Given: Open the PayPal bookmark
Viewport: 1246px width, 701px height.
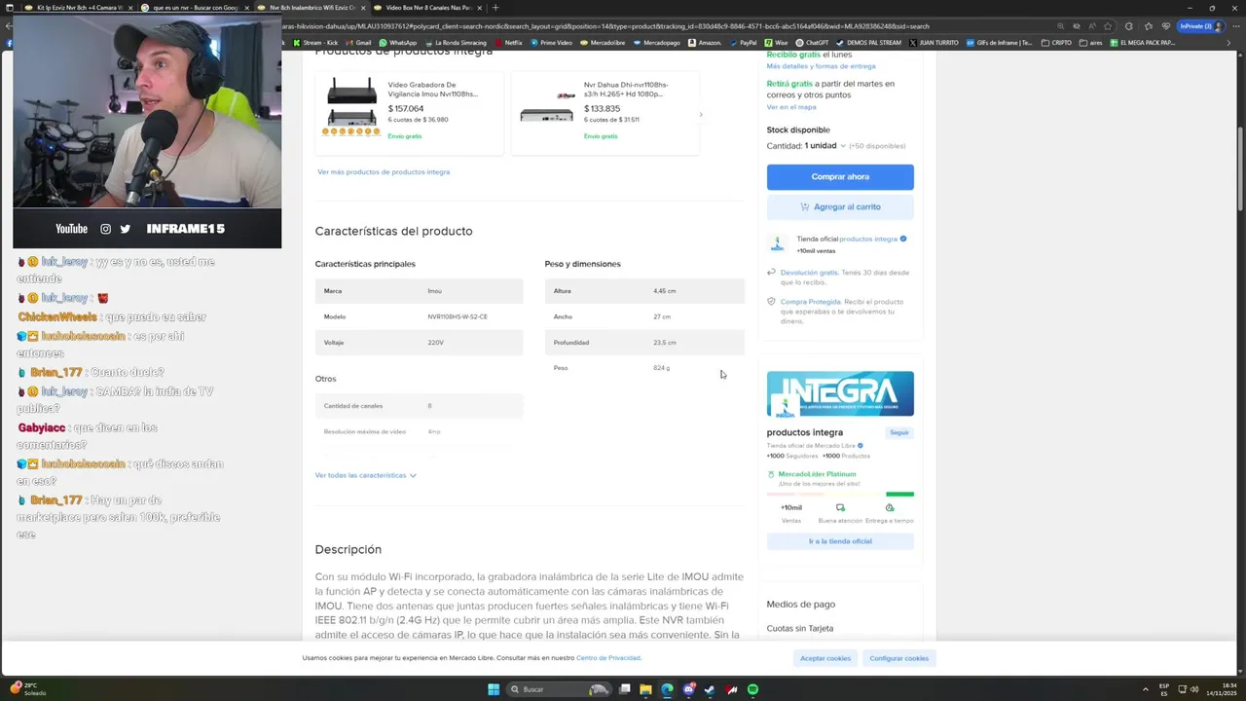Looking at the screenshot, I should click(x=744, y=43).
